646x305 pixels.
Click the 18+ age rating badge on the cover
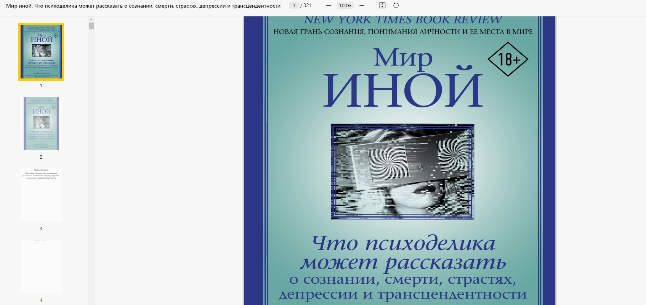(508, 59)
